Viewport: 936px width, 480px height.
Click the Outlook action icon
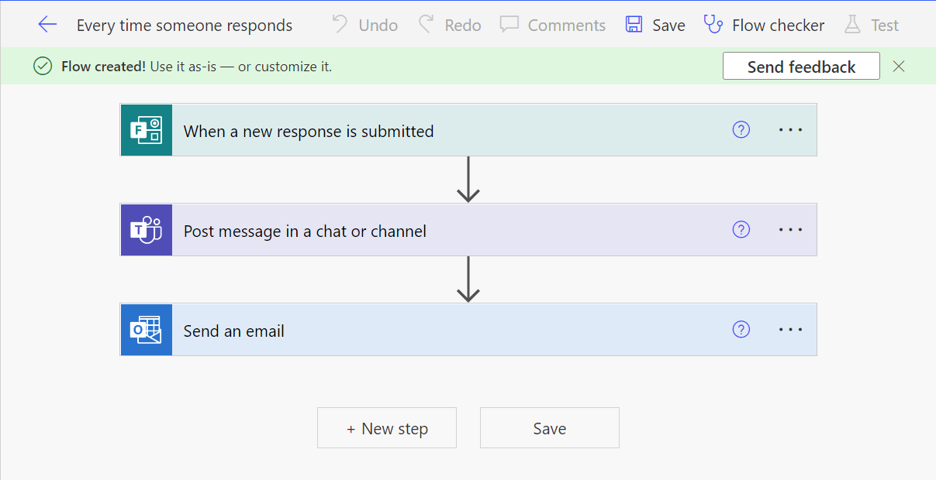[146, 330]
